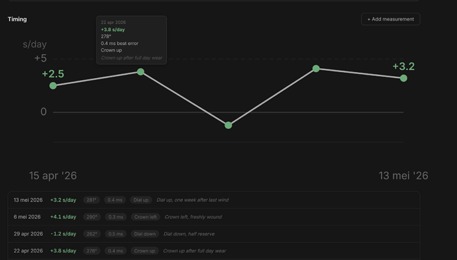This screenshot has width=457, height=260.
Task: Click the 0.4 ms chip in 22 apr row
Action: [116, 251]
